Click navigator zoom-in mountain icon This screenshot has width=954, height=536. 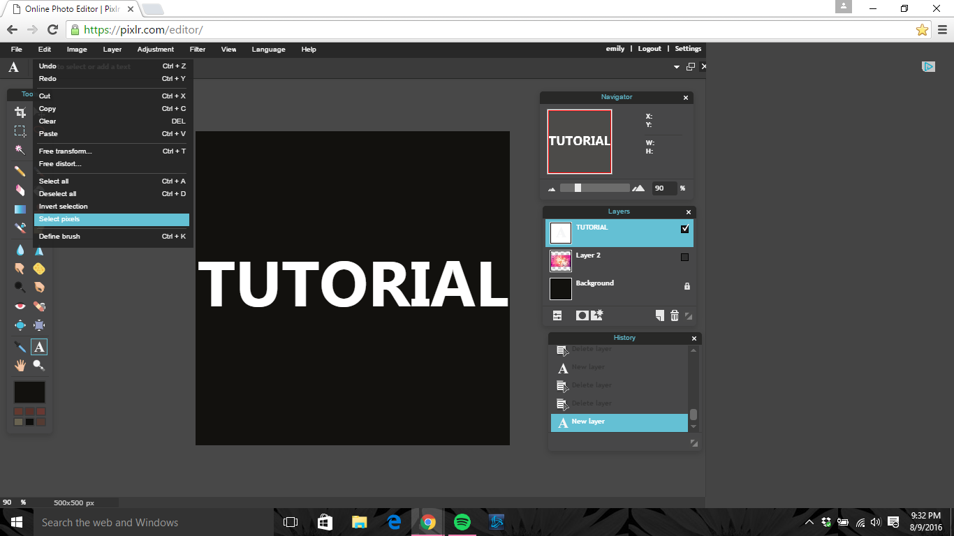coord(638,188)
